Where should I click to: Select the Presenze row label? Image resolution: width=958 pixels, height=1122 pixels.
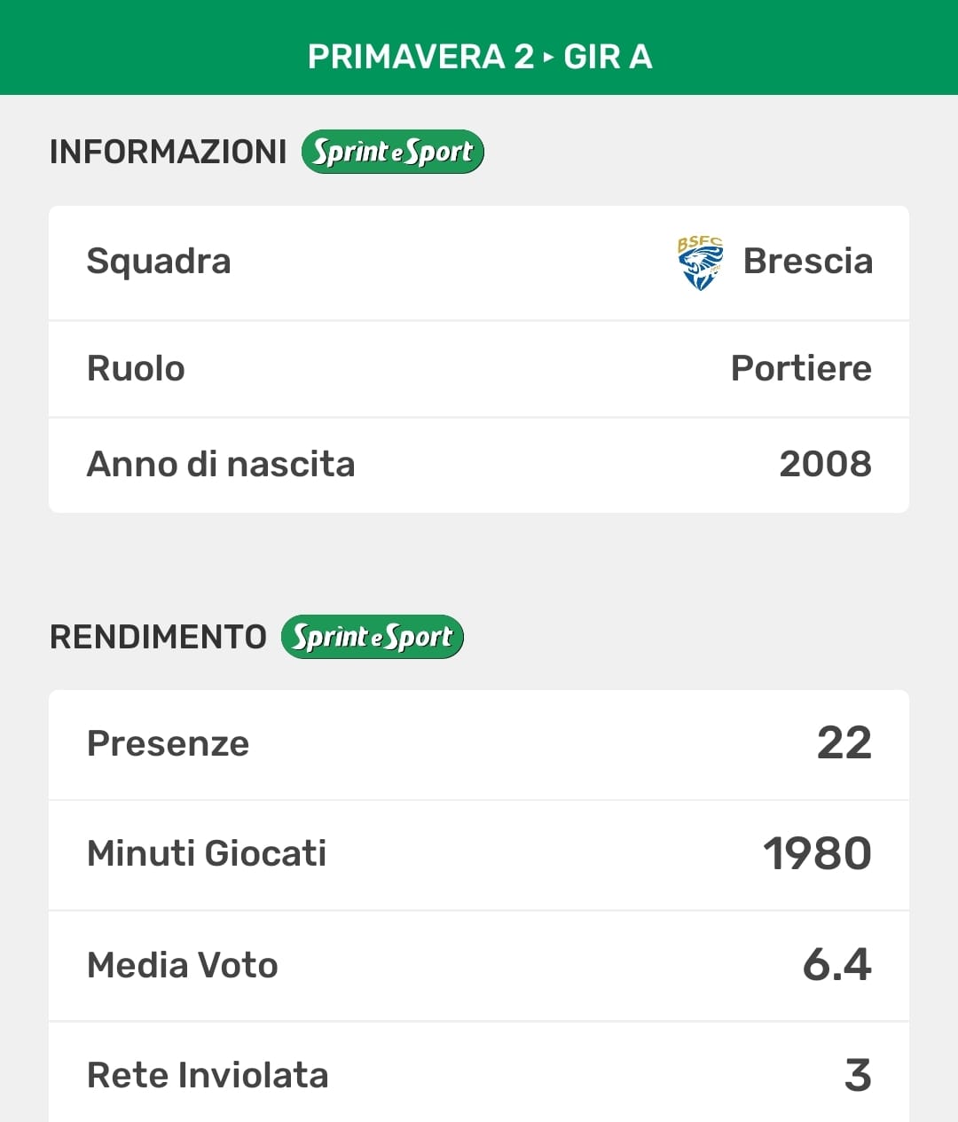tap(168, 743)
